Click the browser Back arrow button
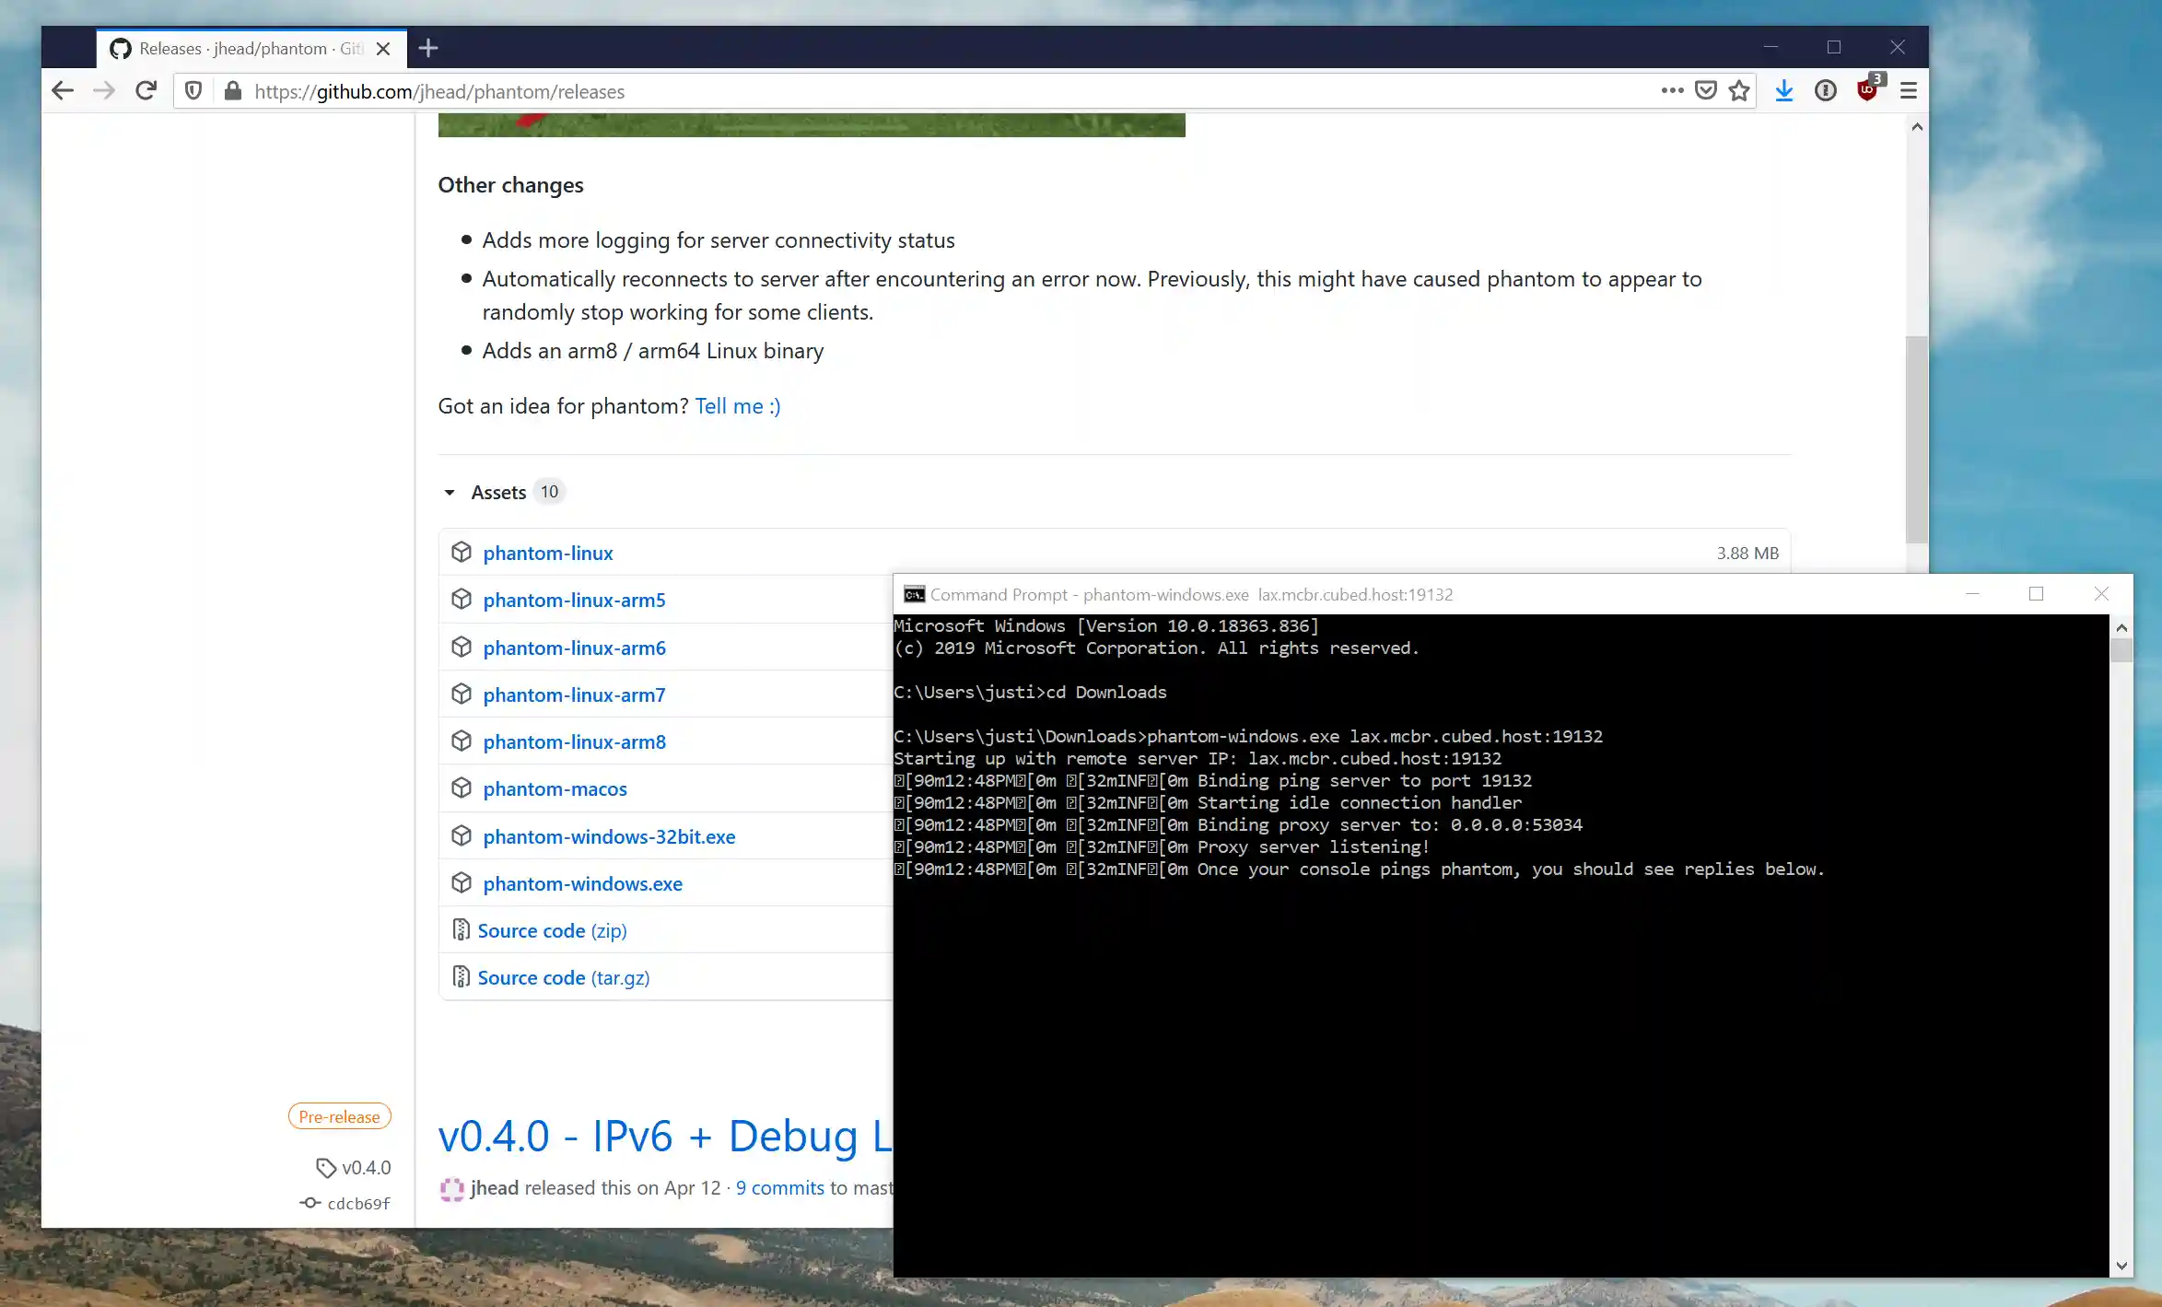Viewport: 2162px width, 1307px height. pos(63,91)
